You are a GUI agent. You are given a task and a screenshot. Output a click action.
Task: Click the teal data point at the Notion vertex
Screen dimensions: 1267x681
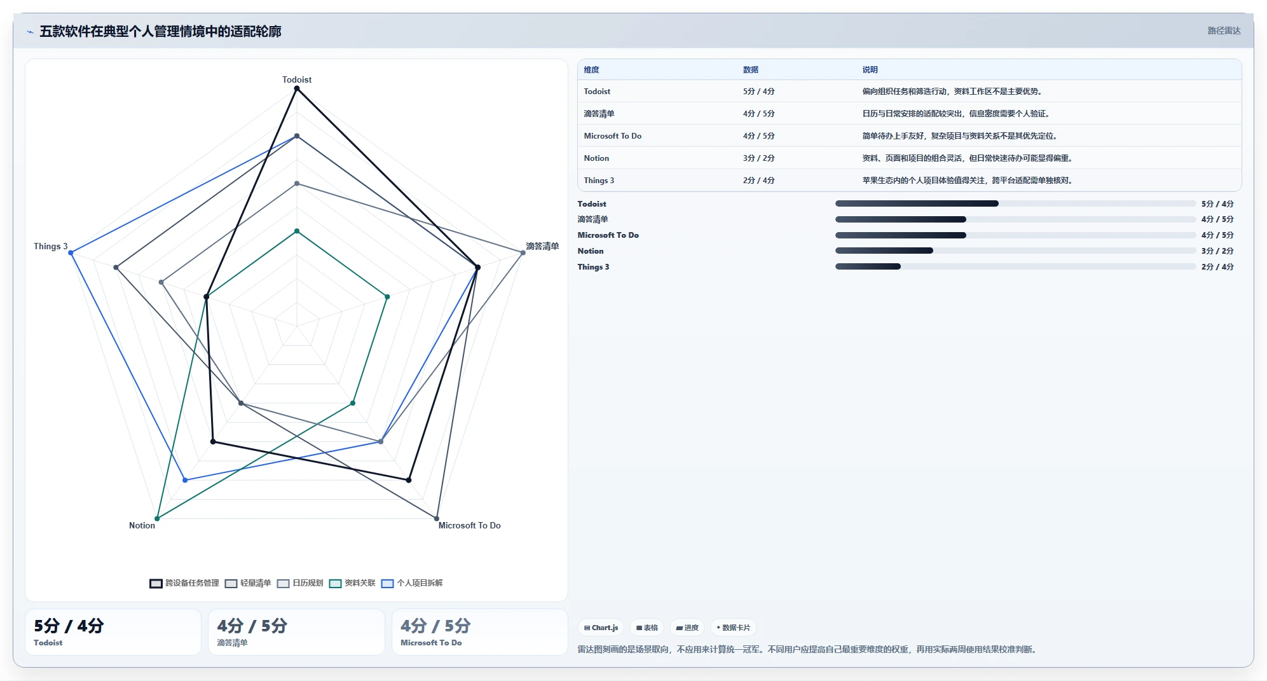click(157, 519)
